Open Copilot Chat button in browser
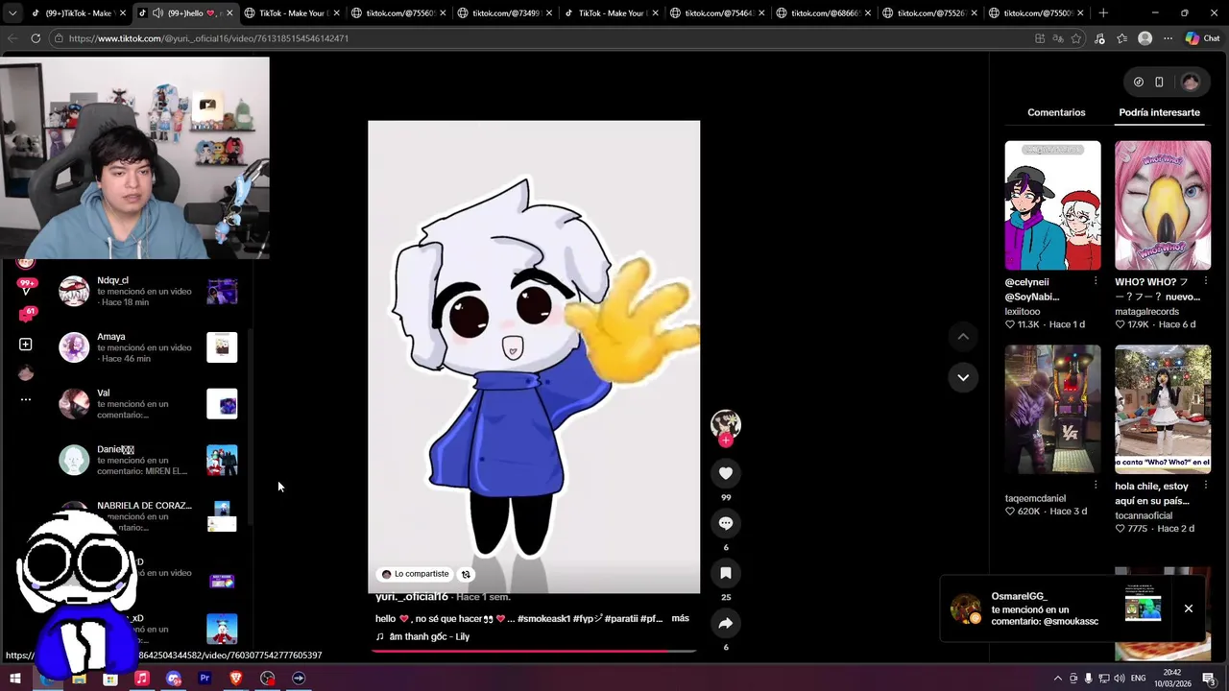The image size is (1229, 691). tap(1202, 38)
